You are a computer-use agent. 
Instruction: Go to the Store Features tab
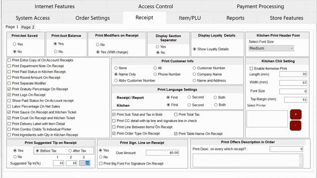(286, 18)
